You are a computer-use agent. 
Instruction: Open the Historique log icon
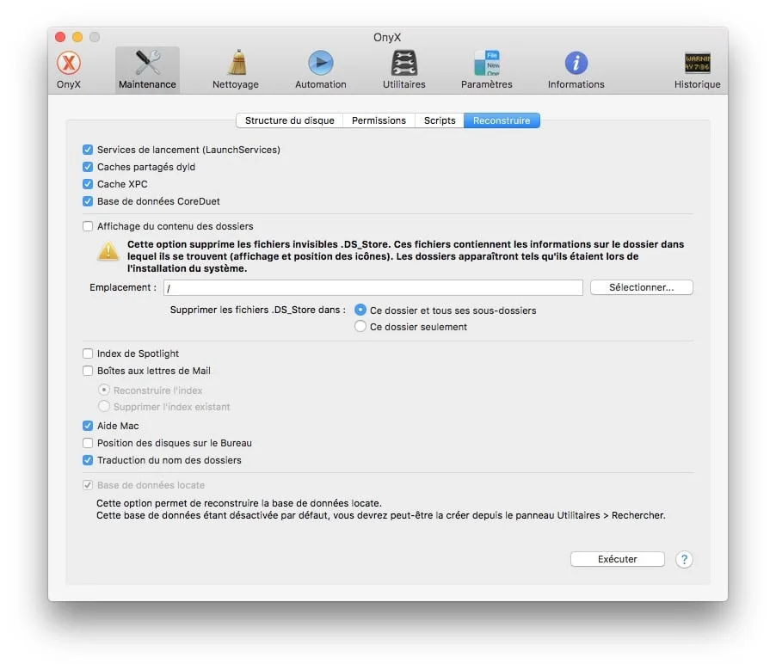click(x=698, y=70)
